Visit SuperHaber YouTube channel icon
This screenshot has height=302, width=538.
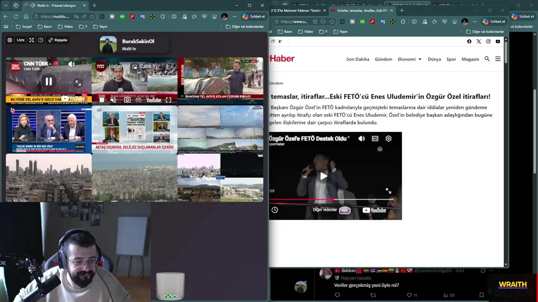coord(498,42)
